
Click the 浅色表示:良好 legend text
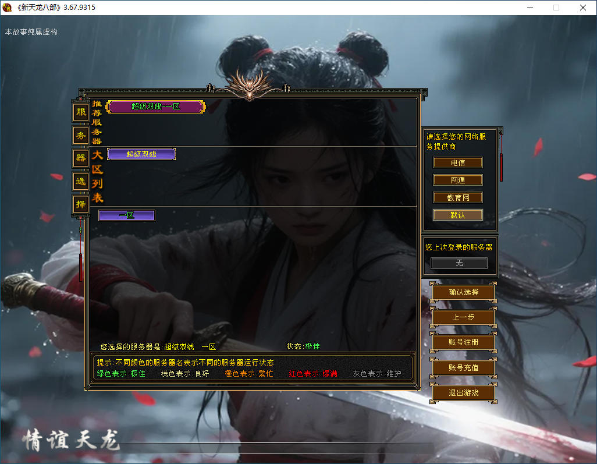(x=185, y=374)
